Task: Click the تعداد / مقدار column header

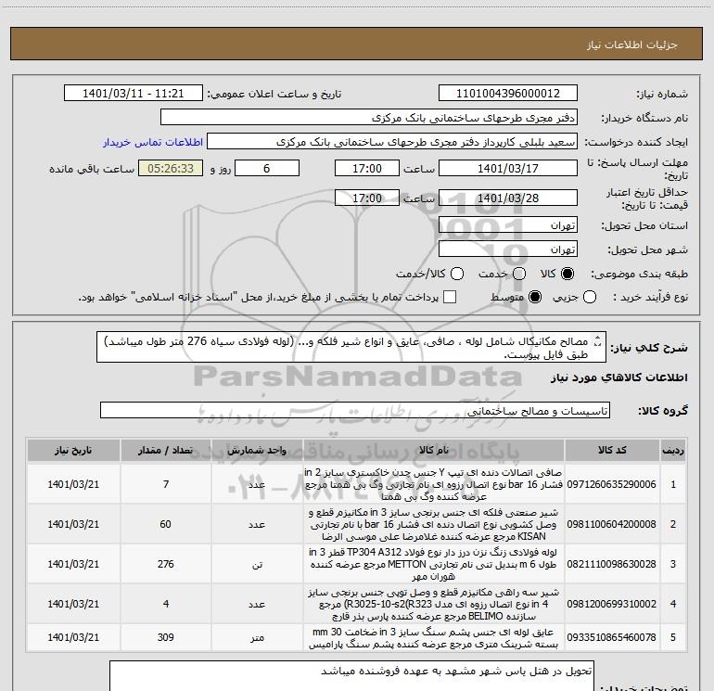Action: 166,450
